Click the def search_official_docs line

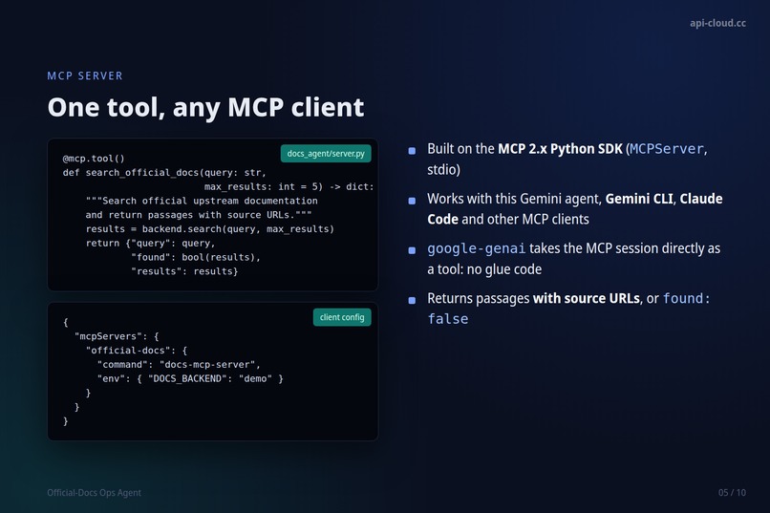164,172
